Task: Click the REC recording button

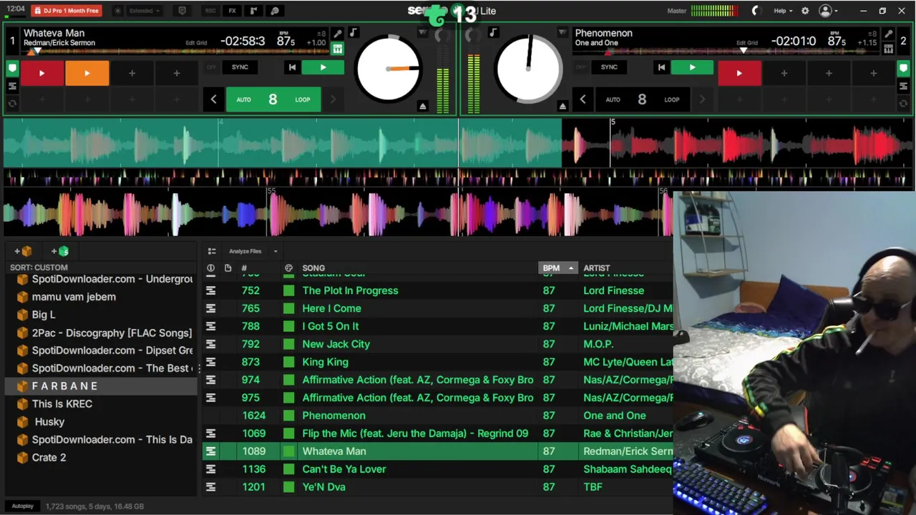Action: tap(210, 11)
